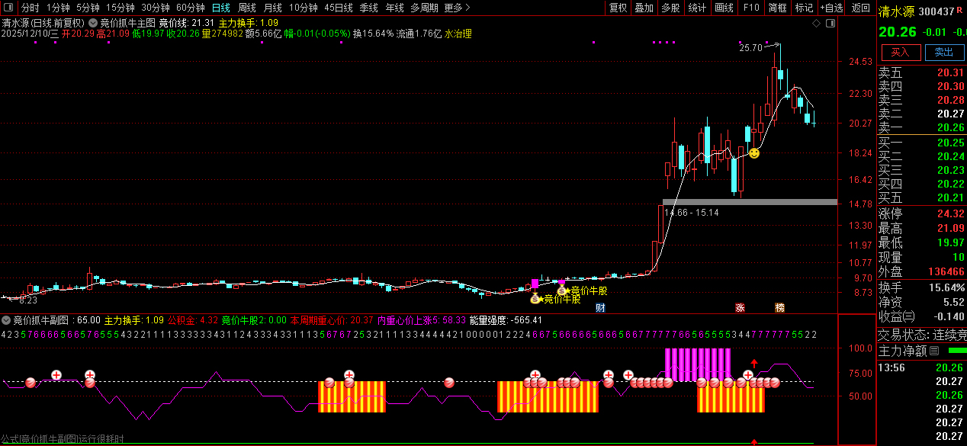The width and height of the screenshot is (967, 446).
Task: Switch to 30分钟 period
Action: pos(155,8)
